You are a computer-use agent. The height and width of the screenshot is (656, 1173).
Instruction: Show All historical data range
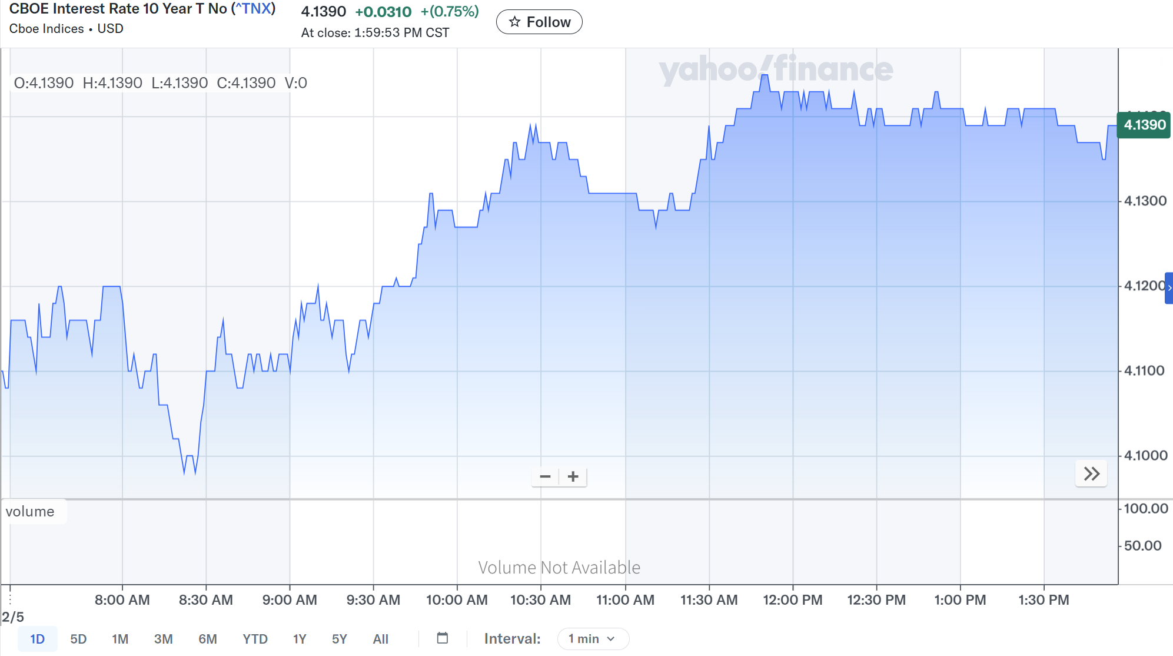point(381,639)
